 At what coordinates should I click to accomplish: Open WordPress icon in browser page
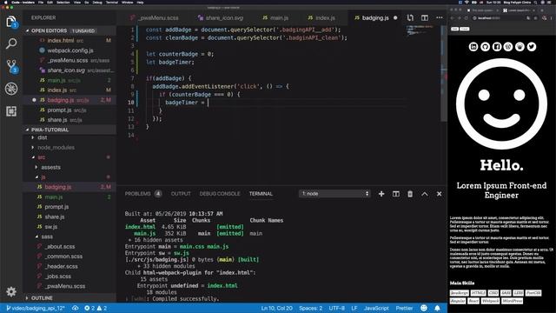coord(508,46)
